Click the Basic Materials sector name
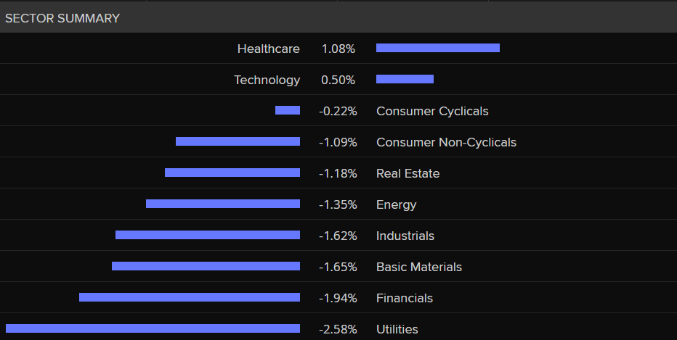The width and height of the screenshot is (677, 340). [418, 267]
